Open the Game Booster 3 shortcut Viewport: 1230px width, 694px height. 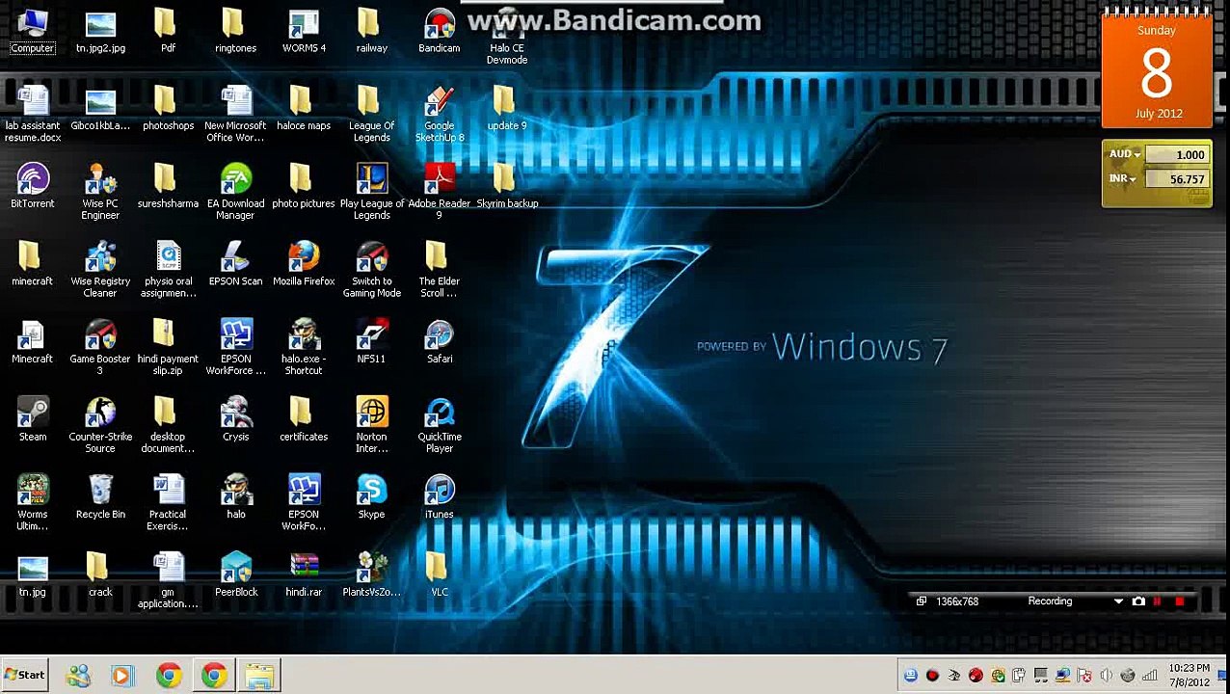100,347
